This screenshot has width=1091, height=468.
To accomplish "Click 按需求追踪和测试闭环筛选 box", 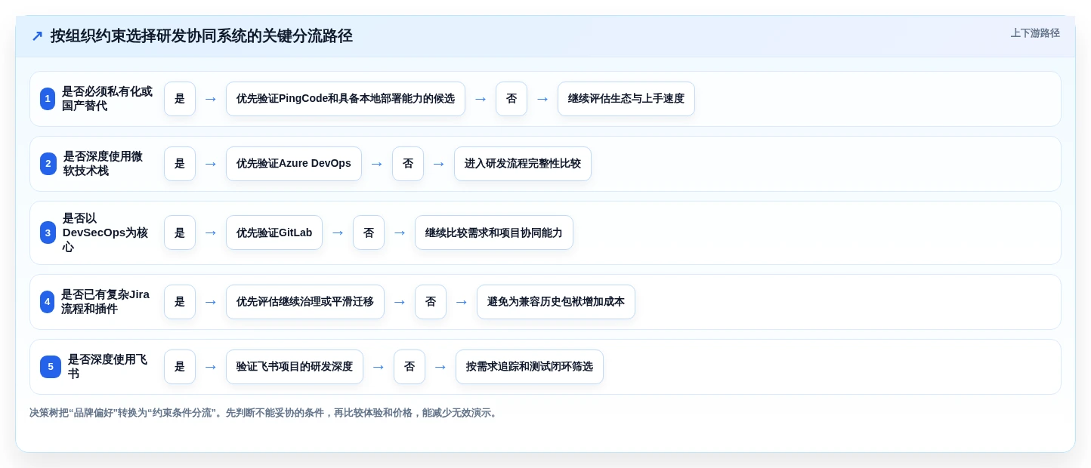I will [x=530, y=367].
